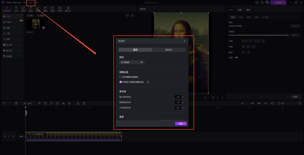Click the vertical mirror flip icon
304x155 pixels.
pyautogui.click(x=248, y=52)
